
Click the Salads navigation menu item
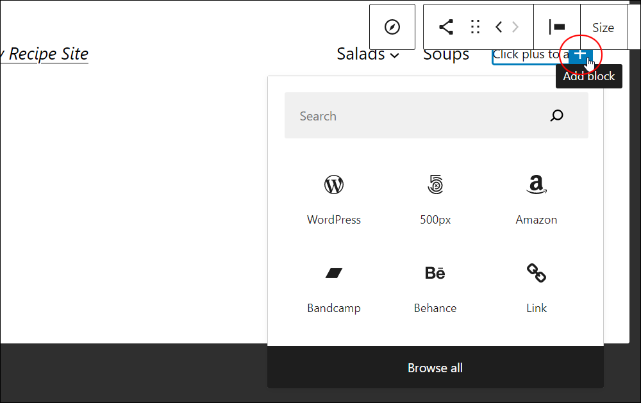click(360, 54)
